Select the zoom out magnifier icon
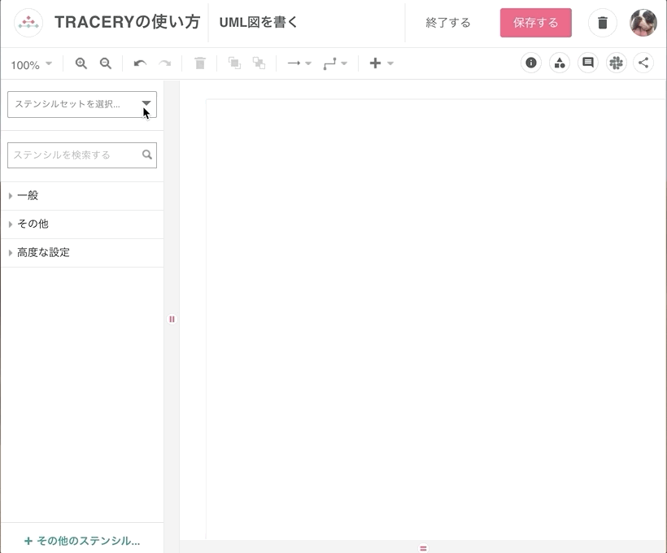This screenshot has height=553, width=667. tap(106, 63)
